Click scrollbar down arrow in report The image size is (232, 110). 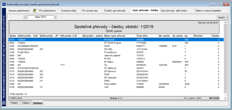(x=225, y=98)
